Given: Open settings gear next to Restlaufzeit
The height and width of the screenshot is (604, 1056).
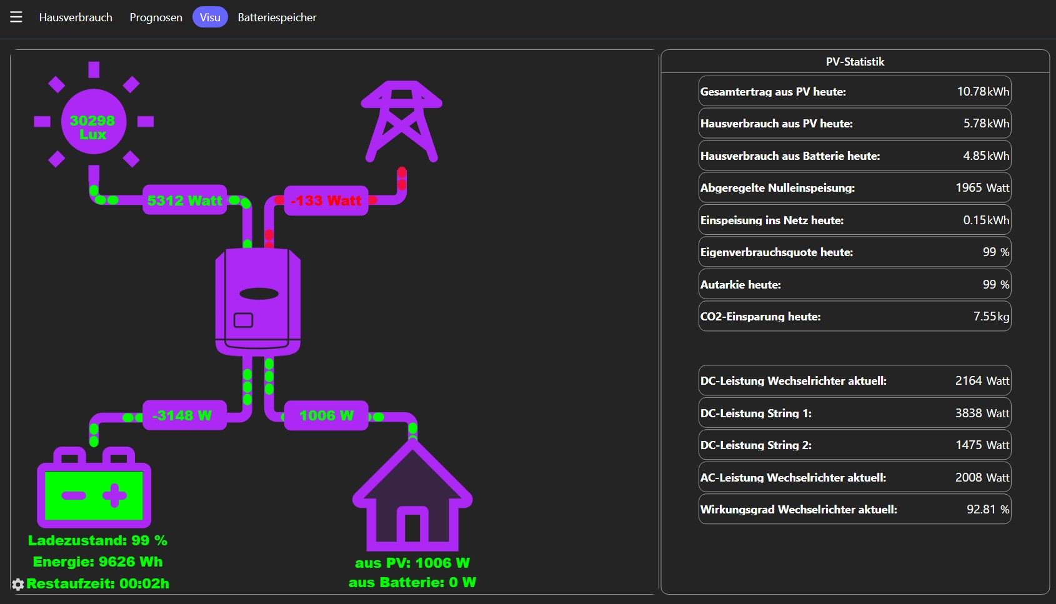Looking at the screenshot, I should coord(18,584).
